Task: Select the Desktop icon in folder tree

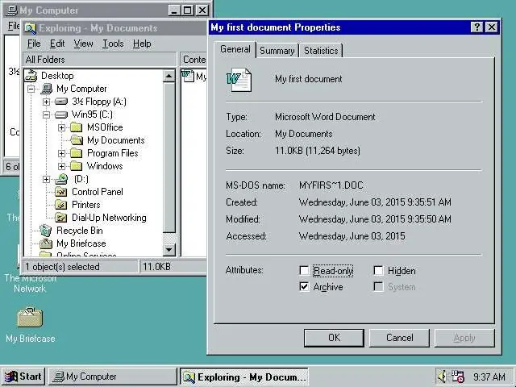Action: click(x=31, y=76)
